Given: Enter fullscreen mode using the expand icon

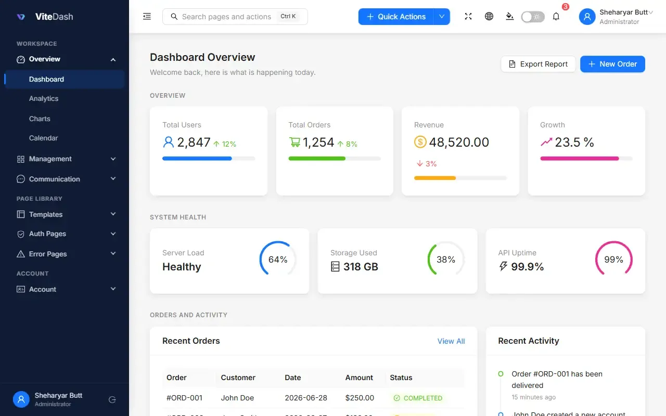Looking at the screenshot, I should tap(468, 17).
